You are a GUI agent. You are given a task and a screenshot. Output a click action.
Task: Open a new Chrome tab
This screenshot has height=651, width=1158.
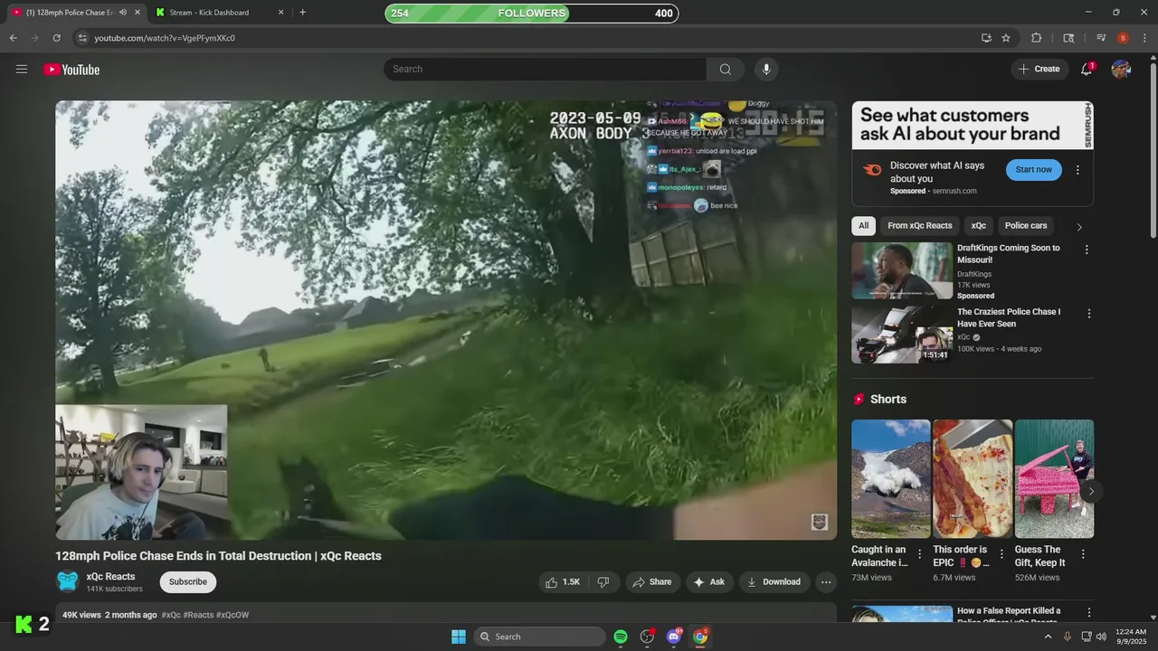coord(302,13)
